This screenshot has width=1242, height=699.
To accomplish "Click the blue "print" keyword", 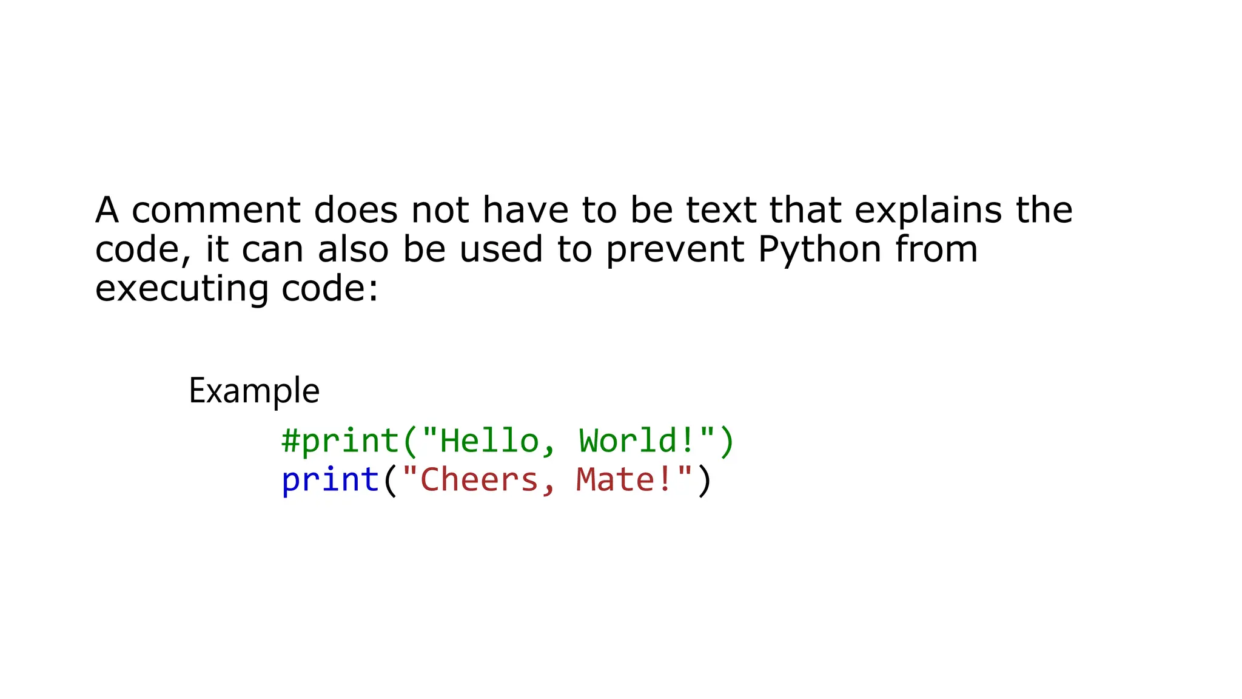I will point(331,481).
